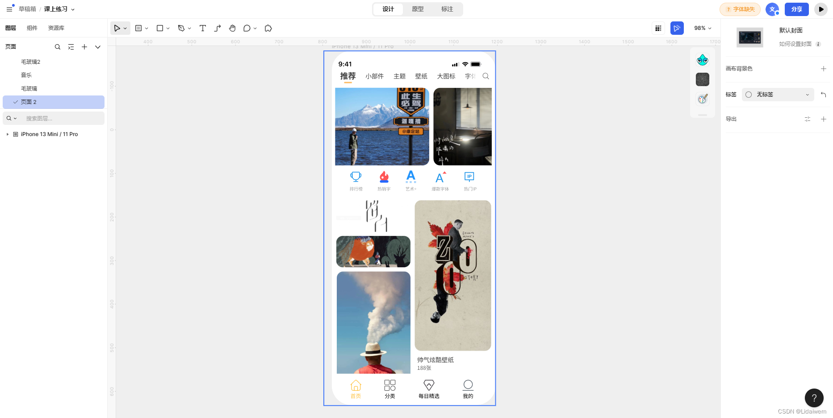The height and width of the screenshot is (418, 833).
Task: Open the 如何设置封面 link
Action: [x=795, y=44]
